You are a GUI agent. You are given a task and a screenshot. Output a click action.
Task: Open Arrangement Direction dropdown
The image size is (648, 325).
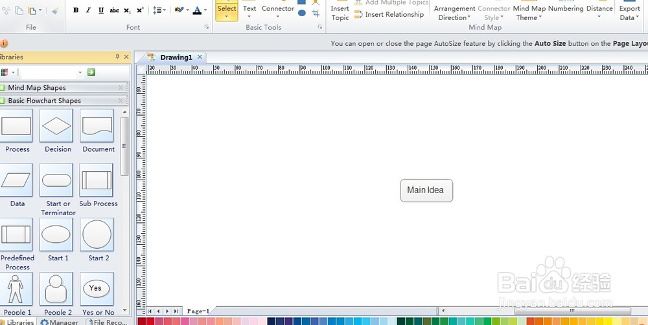455,13
